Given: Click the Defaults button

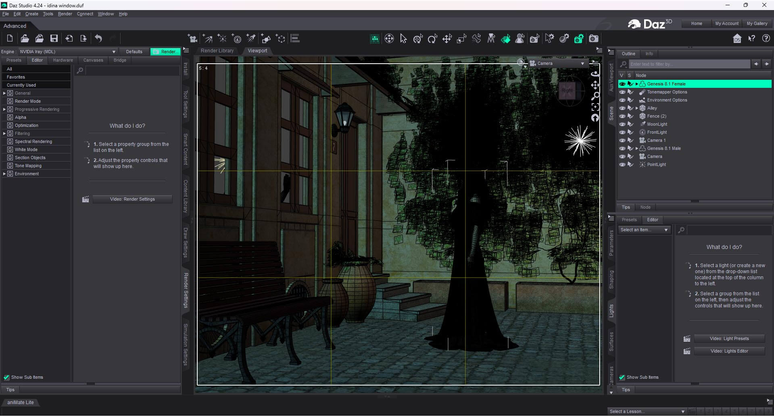Looking at the screenshot, I should (x=134, y=52).
